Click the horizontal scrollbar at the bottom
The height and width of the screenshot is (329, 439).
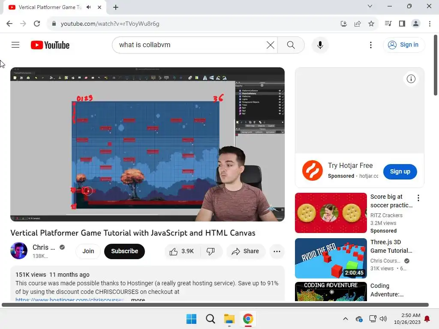(215, 305)
